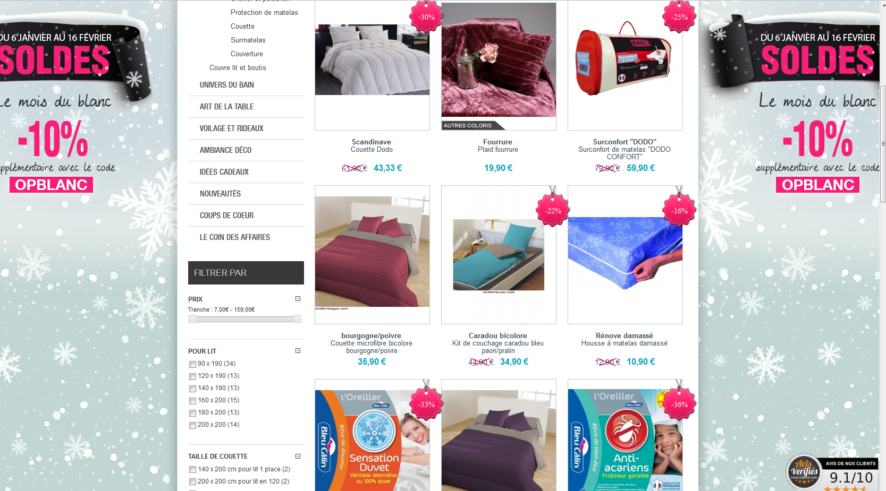This screenshot has height=491, width=886.
Task: Collapse the PRIX filter section
Action: pyautogui.click(x=298, y=299)
